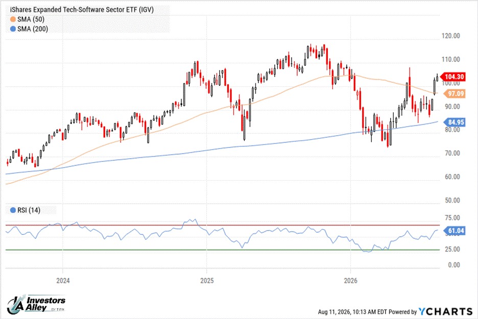Click the 2026 date axis label
This screenshot has width=478, height=319.
pyautogui.click(x=350, y=281)
